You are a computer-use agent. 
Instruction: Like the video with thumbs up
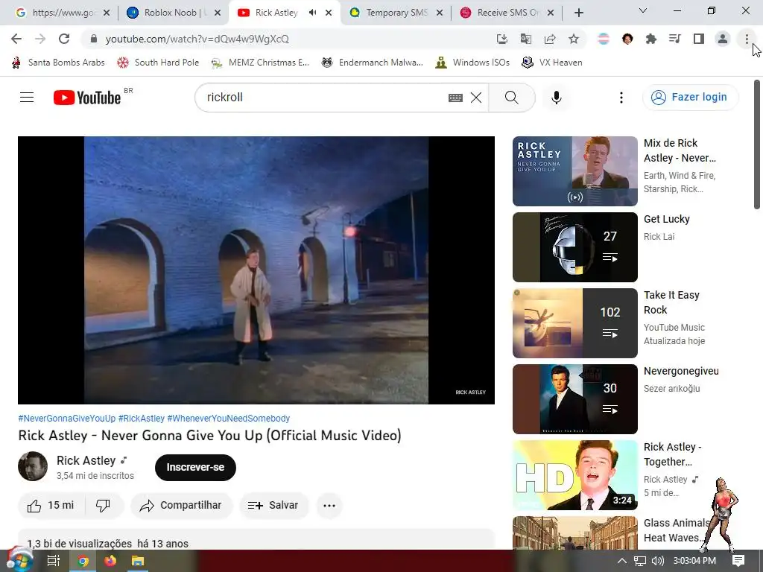[x=51, y=506]
